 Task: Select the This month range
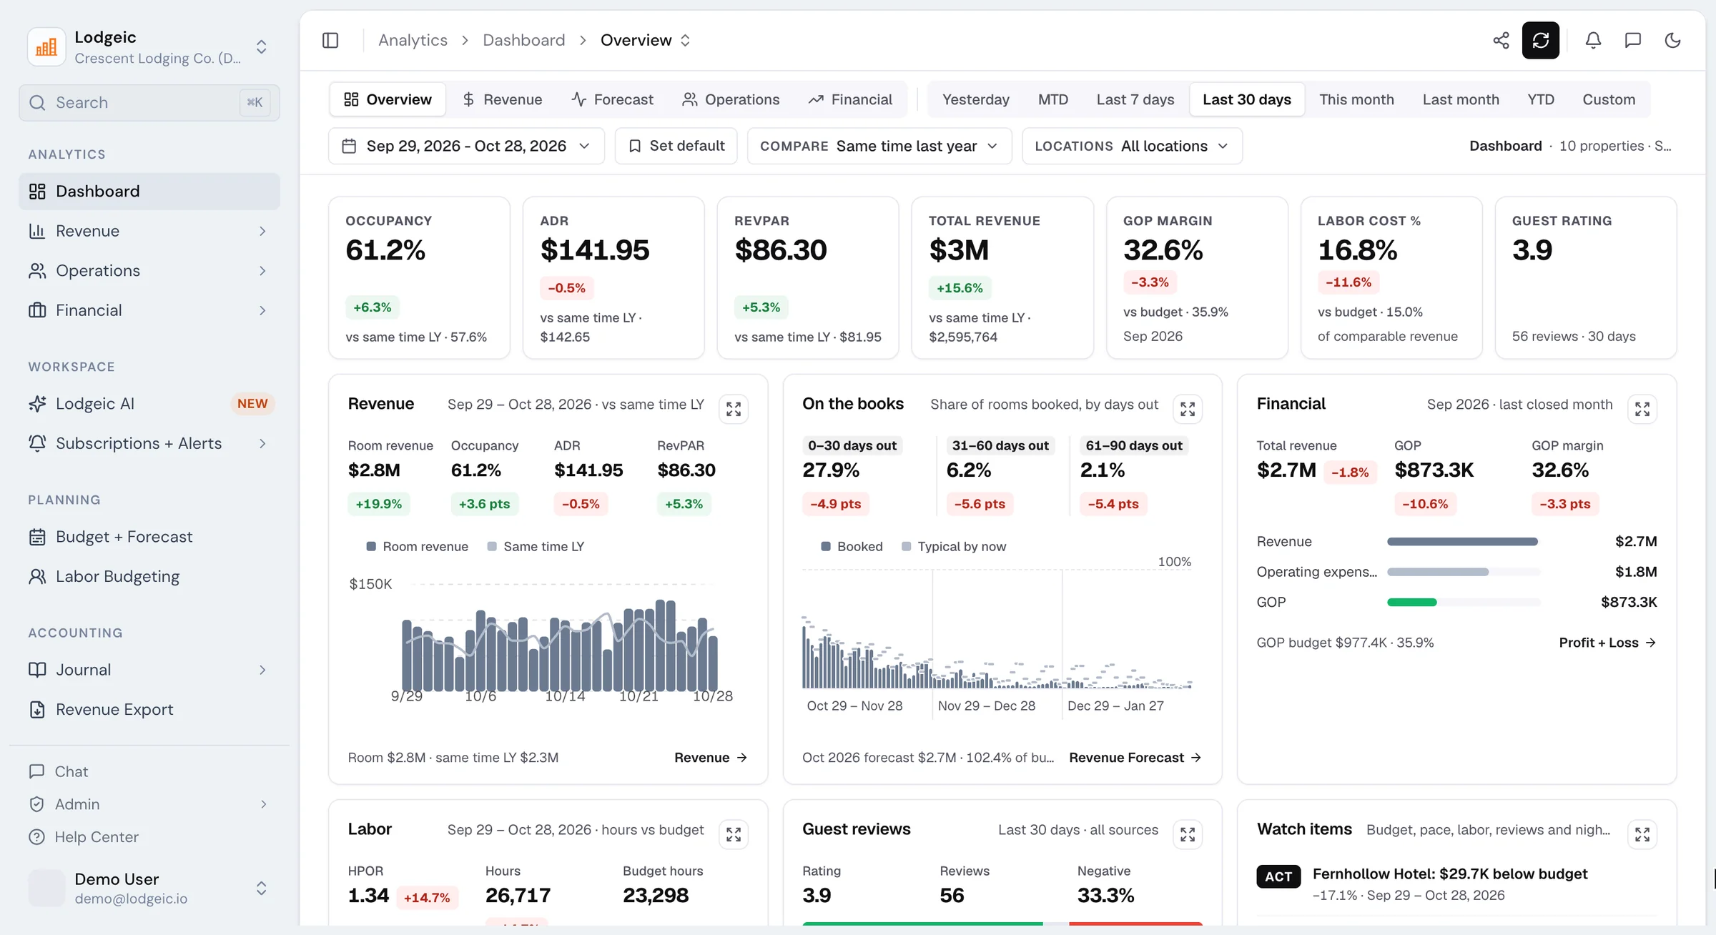click(1356, 99)
